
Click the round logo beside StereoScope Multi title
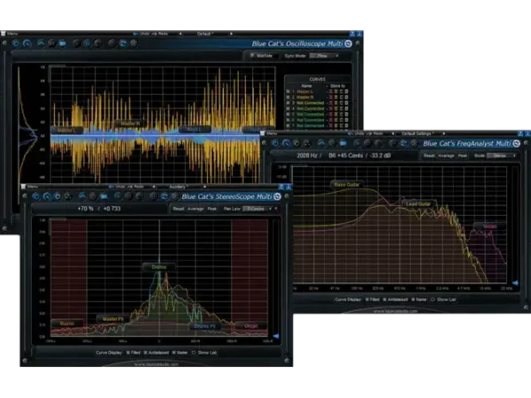point(277,196)
